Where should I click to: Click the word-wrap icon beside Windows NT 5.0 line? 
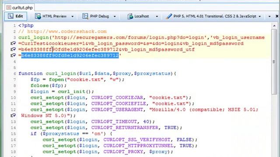pos(13,116)
